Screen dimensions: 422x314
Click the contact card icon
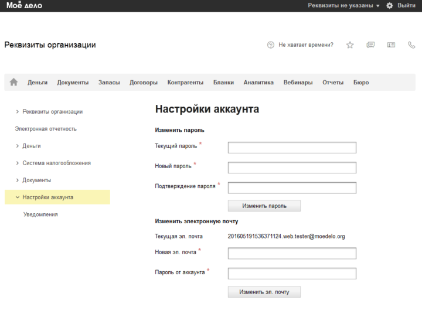[x=391, y=45]
